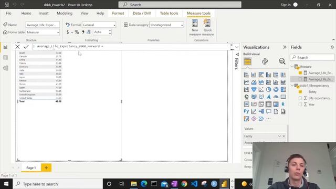Add a new report page
The height and width of the screenshot is (189, 336).
click(46, 167)
